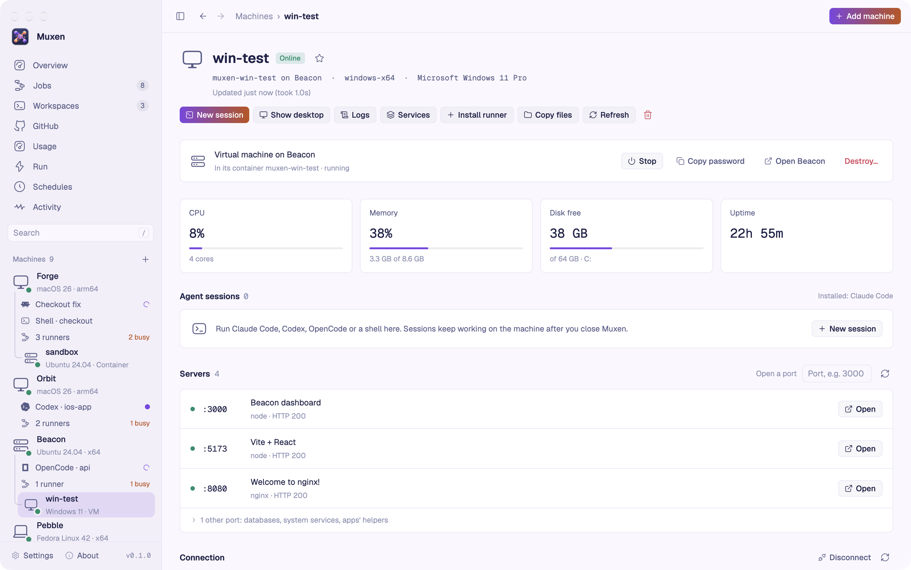Click Open Beacon link
This screenshot has height=570, width=911.
795,161
